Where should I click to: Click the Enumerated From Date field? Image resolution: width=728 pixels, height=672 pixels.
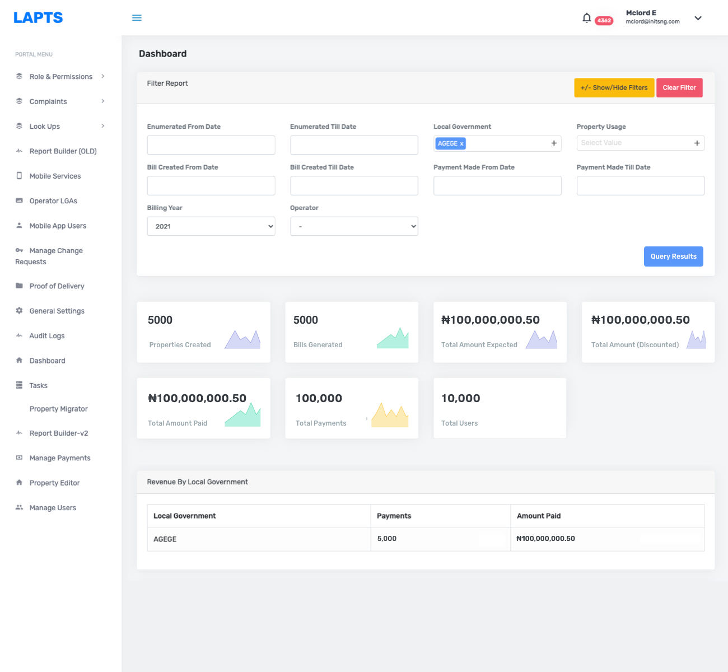click(x=211, y=145)
